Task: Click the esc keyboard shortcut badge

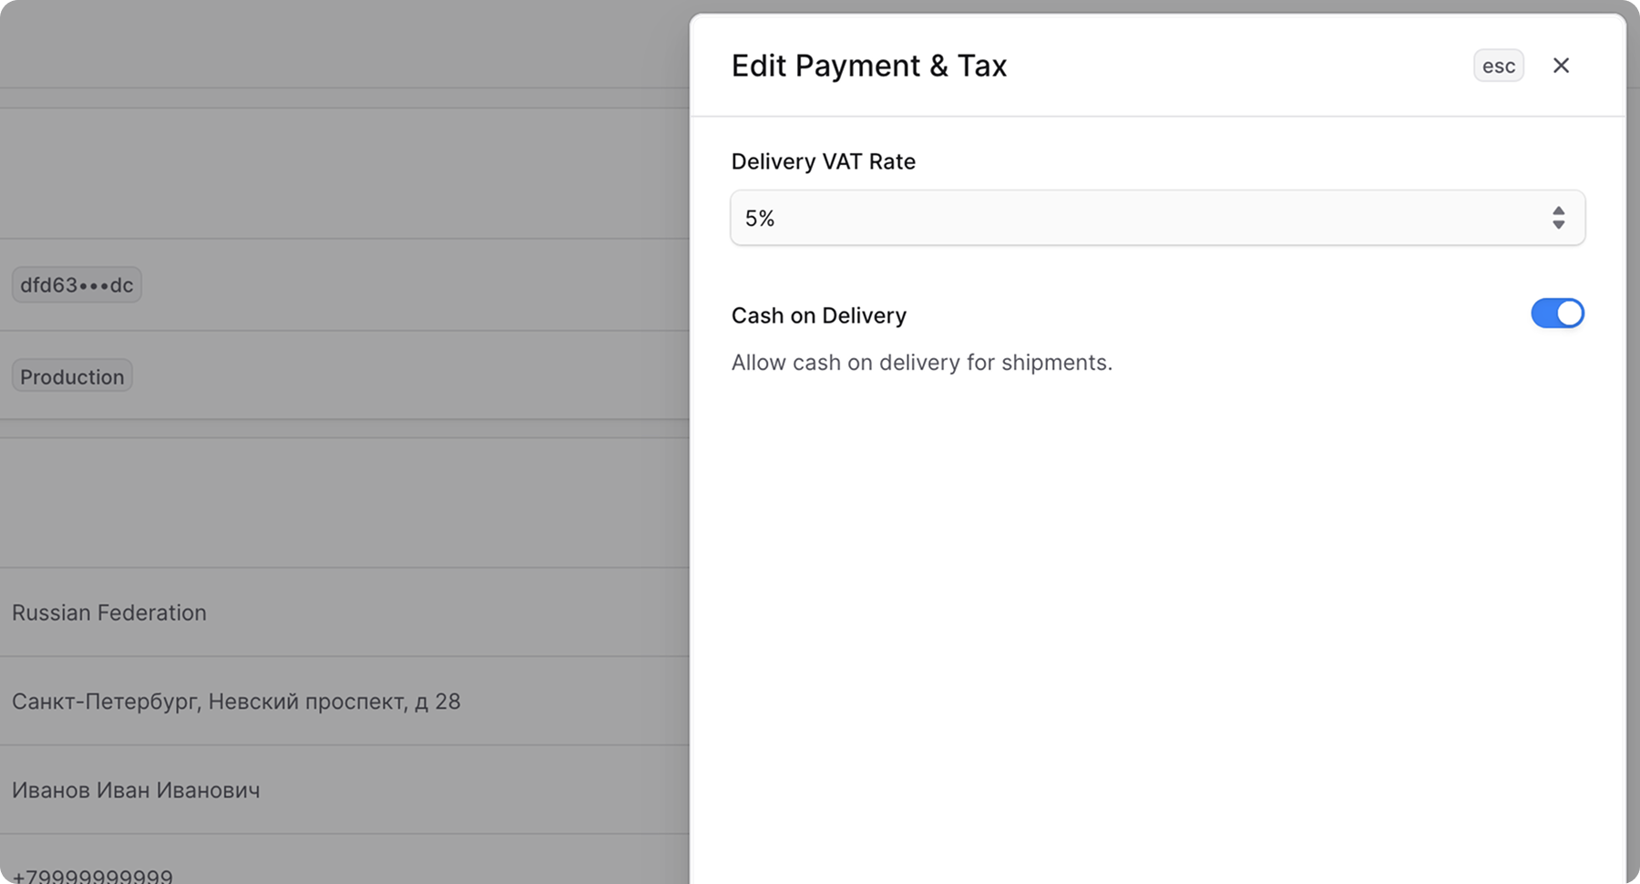Action: (1498, 65)
